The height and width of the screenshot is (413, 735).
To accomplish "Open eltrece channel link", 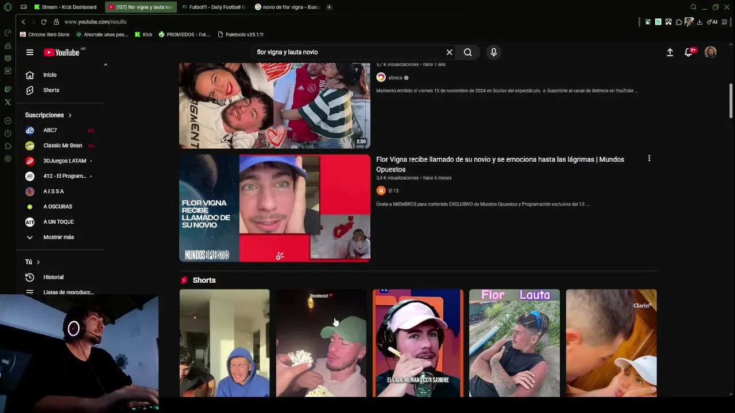I will [x=395, y=78].
